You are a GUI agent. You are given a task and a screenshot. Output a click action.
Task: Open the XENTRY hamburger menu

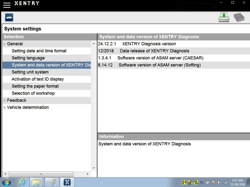(7, 5)
